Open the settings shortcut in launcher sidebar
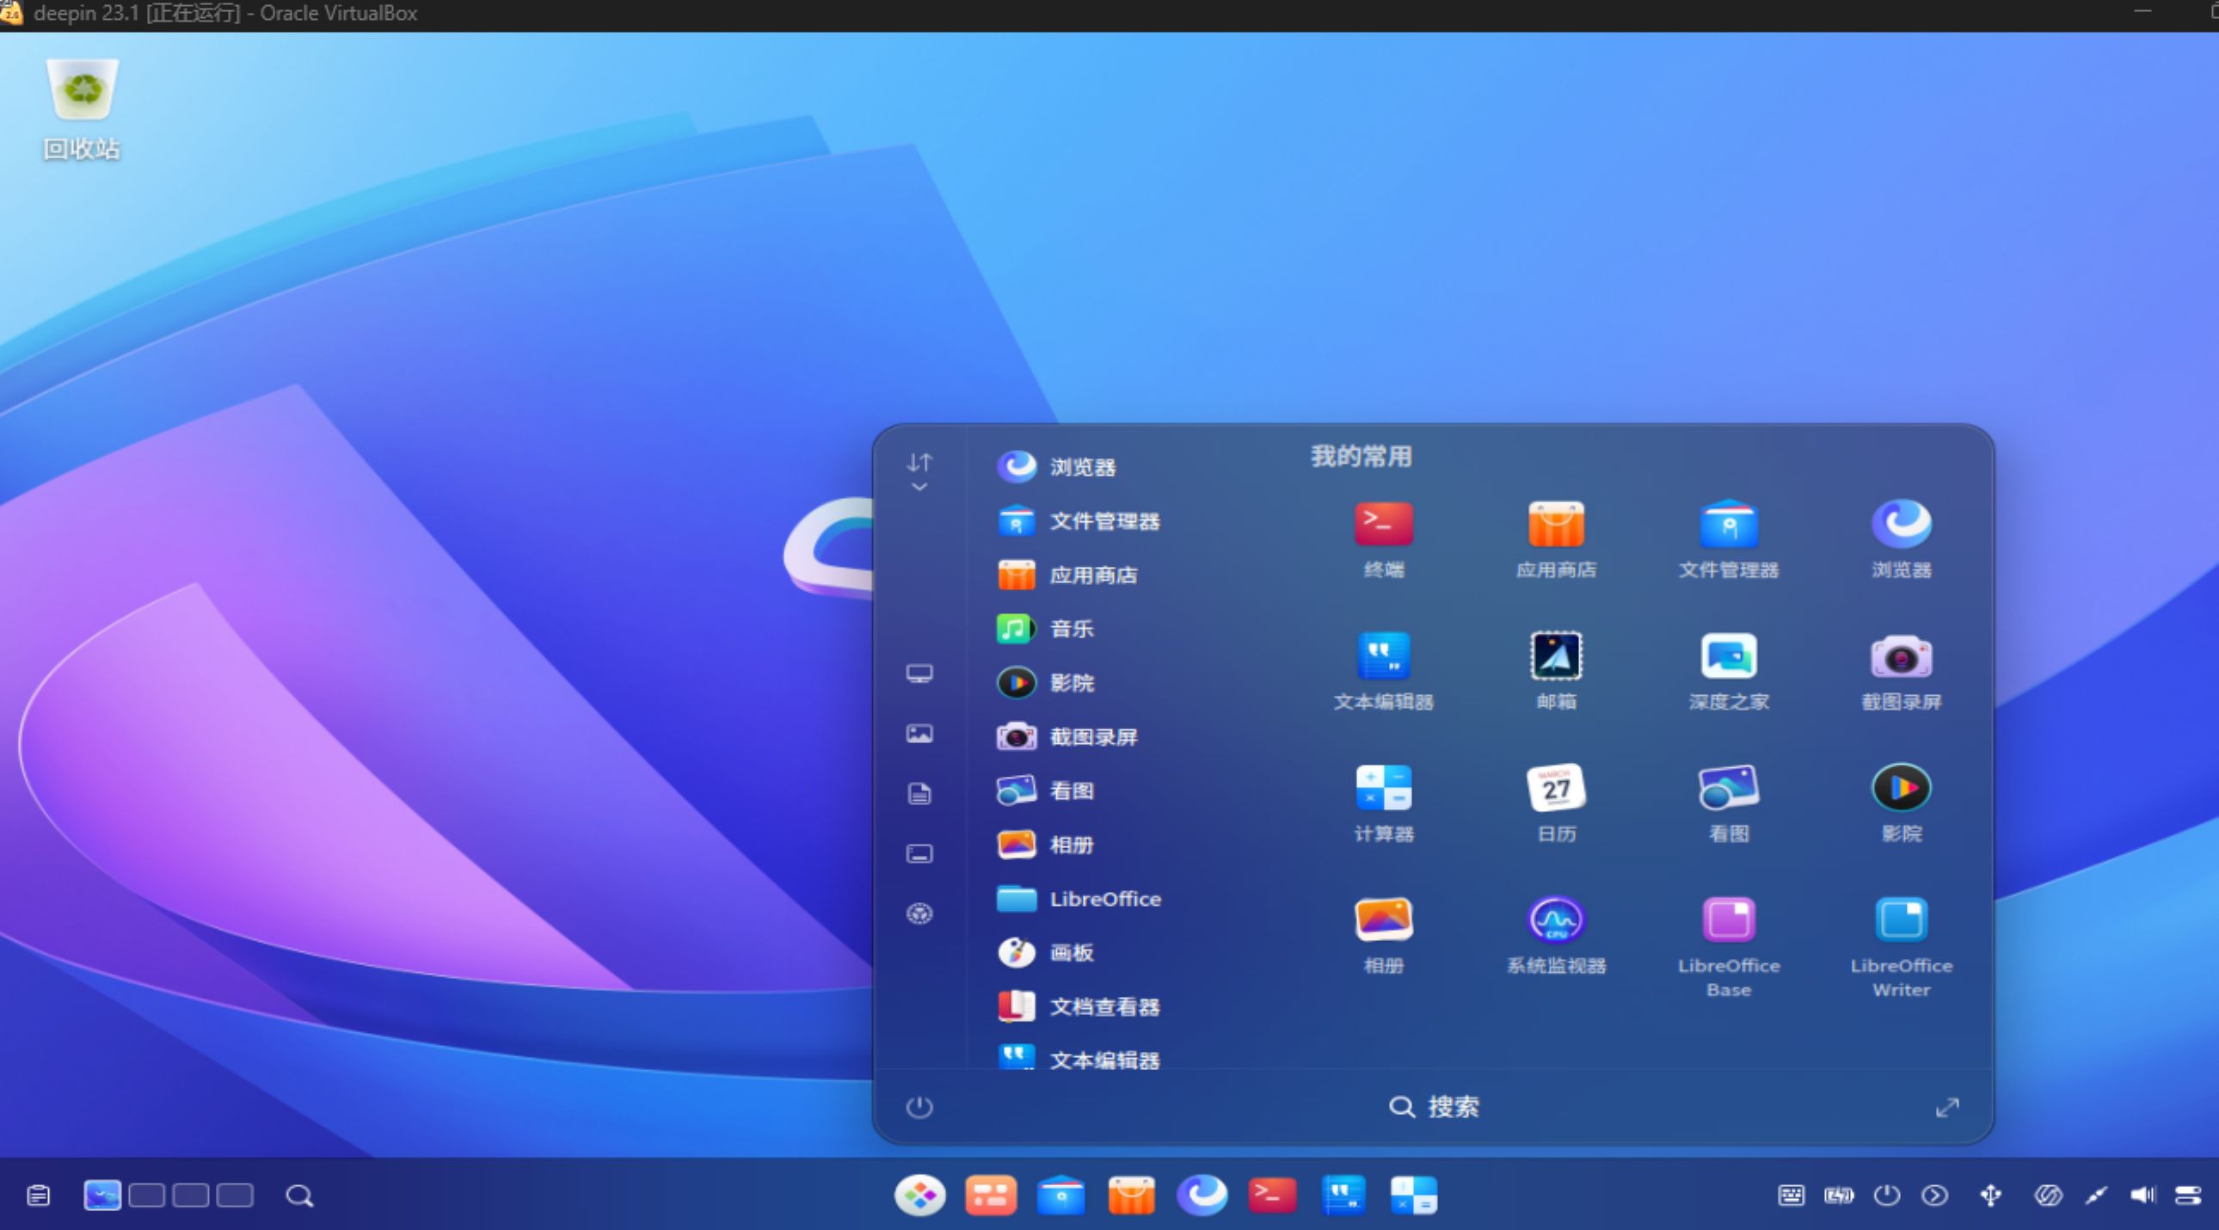 coord(919,913)
